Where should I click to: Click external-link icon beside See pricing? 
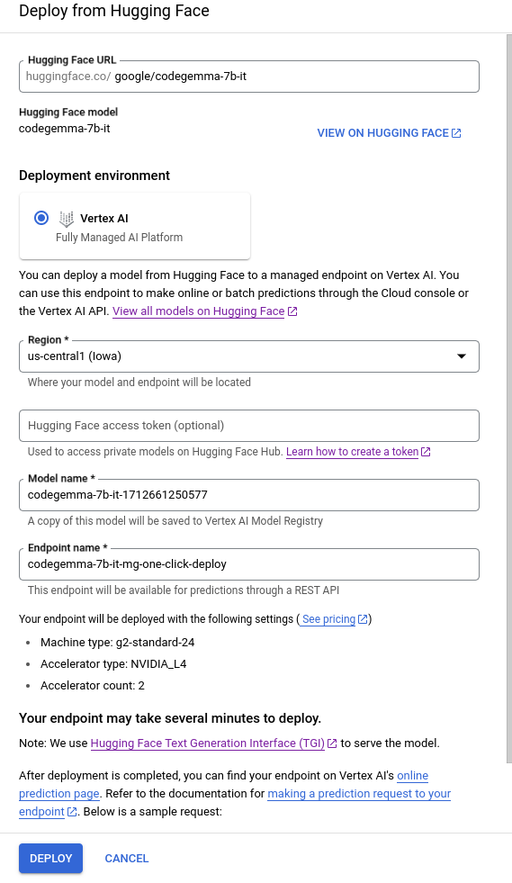363,619
